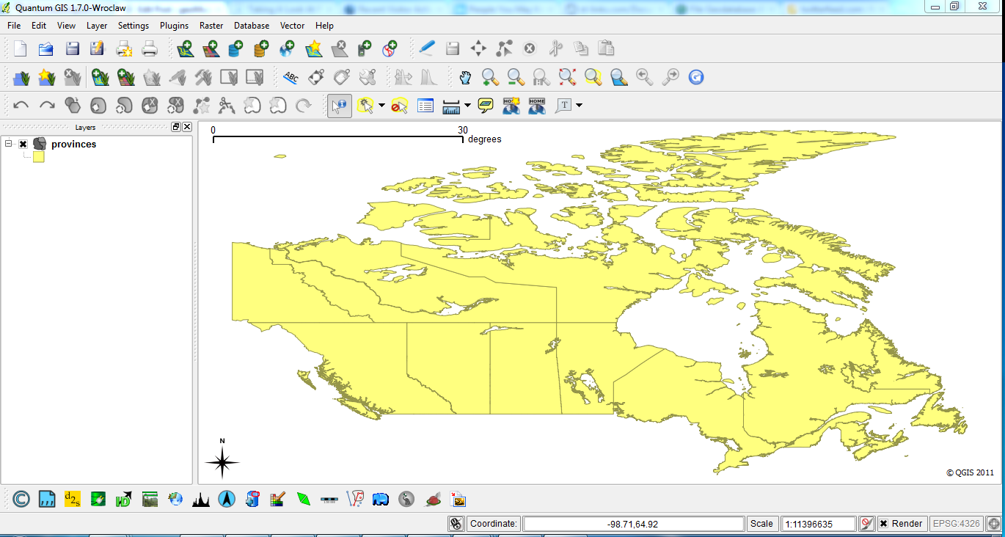Toggle editing with the pencil icon
1005x537 pixels.
[427, 49]
